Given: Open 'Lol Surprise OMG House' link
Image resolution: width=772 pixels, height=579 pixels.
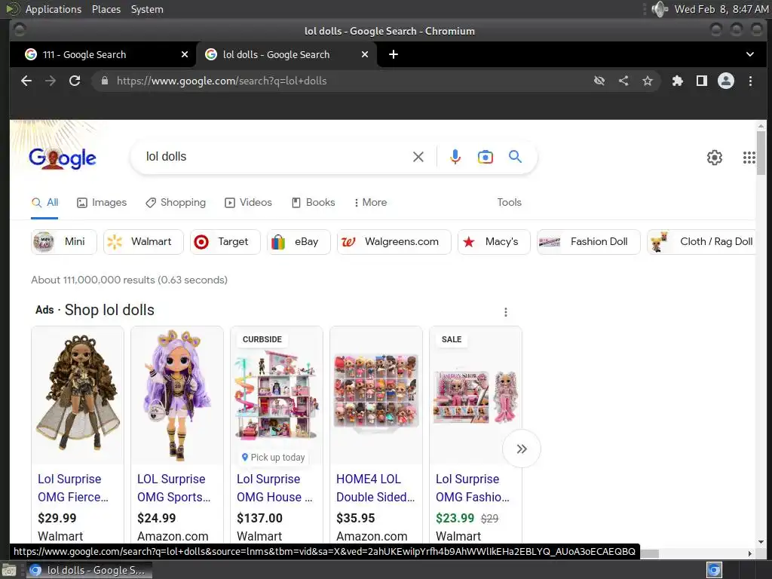Looking at the screenshot, I should pyautogui.click(x=274, y=488).
